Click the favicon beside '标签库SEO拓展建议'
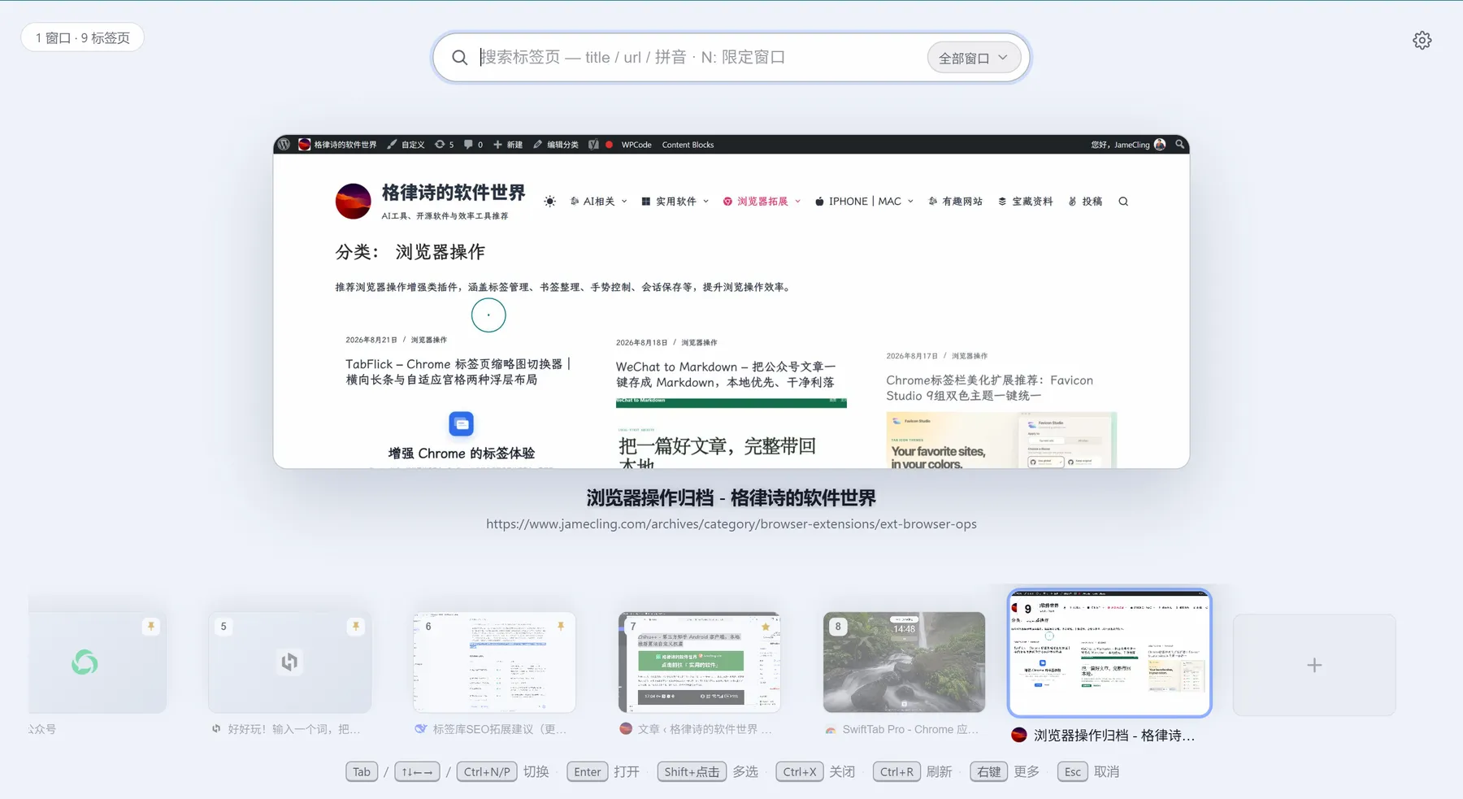Viewport: 1463px width, 799px height. click(x=420, y=729)
